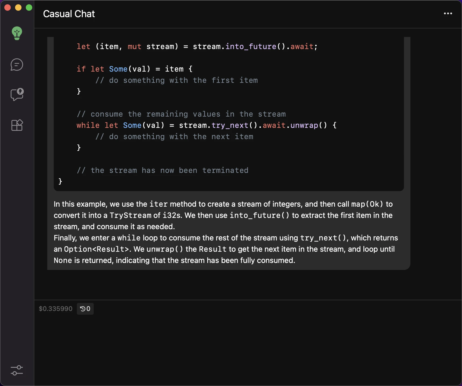This screenshot has height=386, width=462.
Task: Click the $0.335990 cost label
Action: pyautogui.click(x=56, y=309)
